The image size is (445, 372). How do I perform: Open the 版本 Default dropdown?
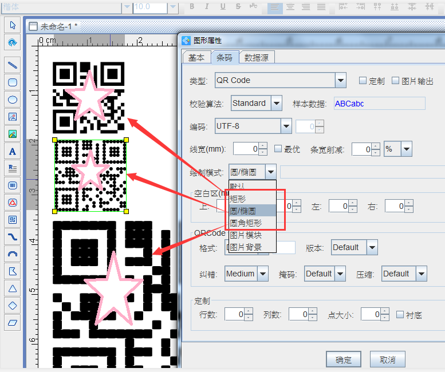point(372,248)
